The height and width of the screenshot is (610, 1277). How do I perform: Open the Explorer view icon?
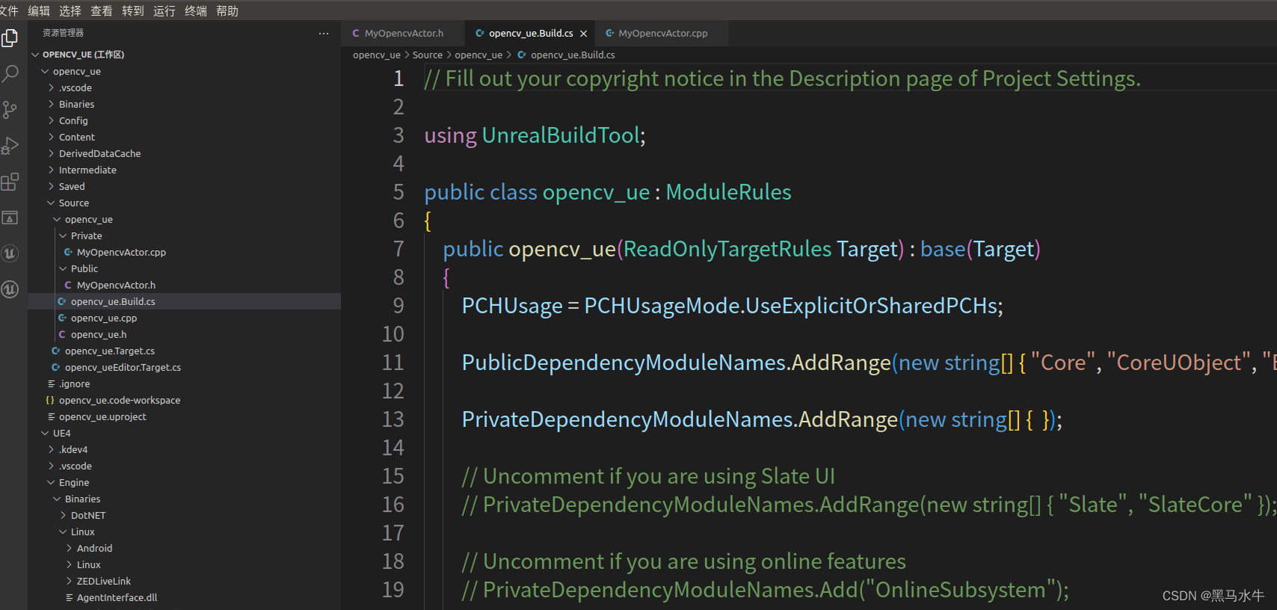coord(10,38)
